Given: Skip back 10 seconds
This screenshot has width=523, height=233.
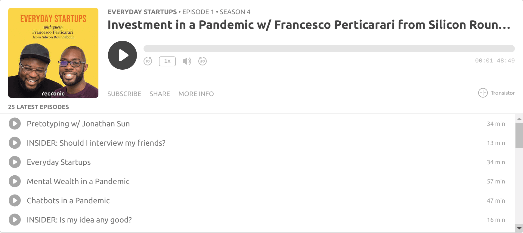Looking at the screenshot, I should pyautogui.click(x=148, y=61).
